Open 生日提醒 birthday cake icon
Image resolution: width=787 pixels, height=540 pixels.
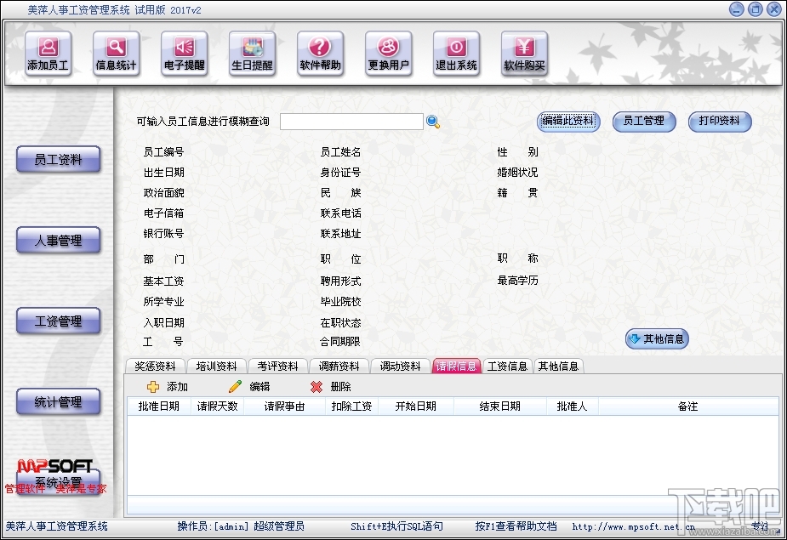click(253, 54)
